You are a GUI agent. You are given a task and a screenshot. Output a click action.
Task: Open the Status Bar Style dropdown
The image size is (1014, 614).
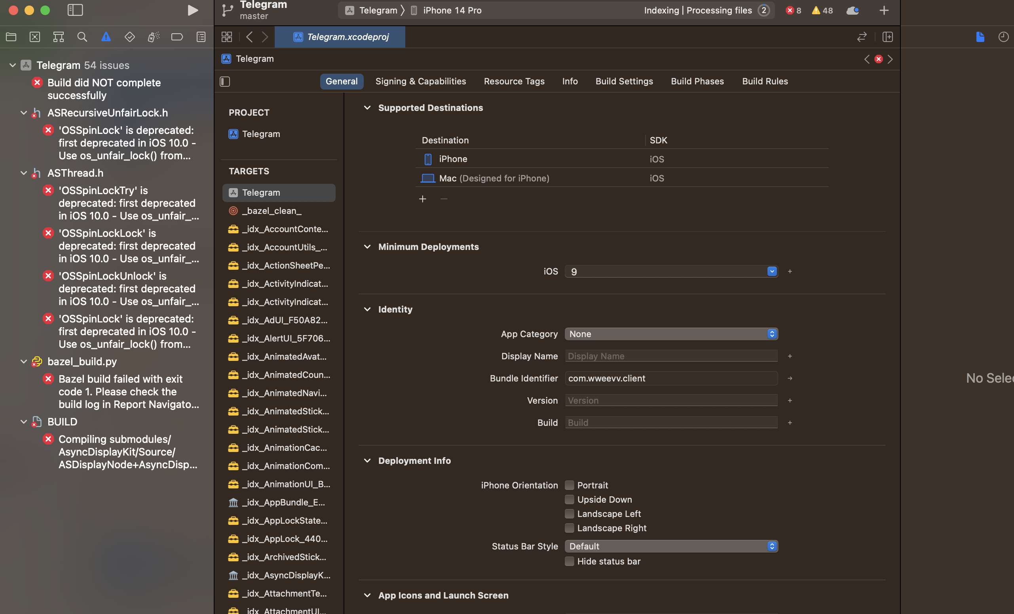pyautogui.click(x=671, y=546)
